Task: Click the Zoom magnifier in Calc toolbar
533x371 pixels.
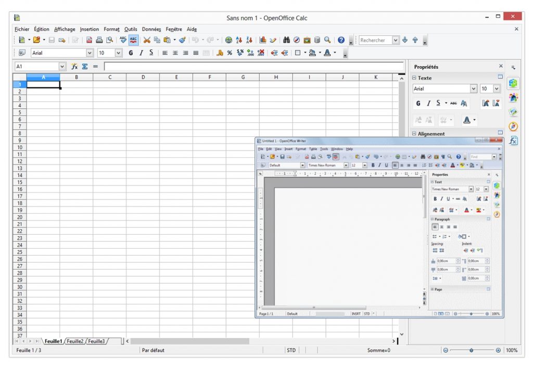Action: click(x=327, y=40)
